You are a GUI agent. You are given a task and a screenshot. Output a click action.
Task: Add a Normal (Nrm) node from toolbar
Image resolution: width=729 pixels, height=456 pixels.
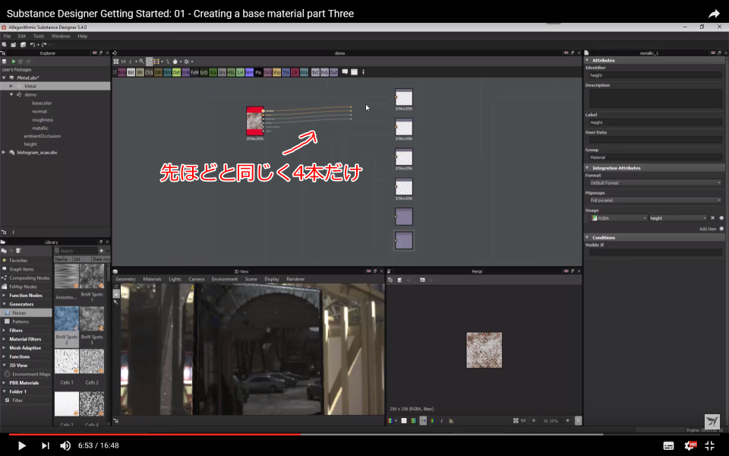click(x=249, y=72)
